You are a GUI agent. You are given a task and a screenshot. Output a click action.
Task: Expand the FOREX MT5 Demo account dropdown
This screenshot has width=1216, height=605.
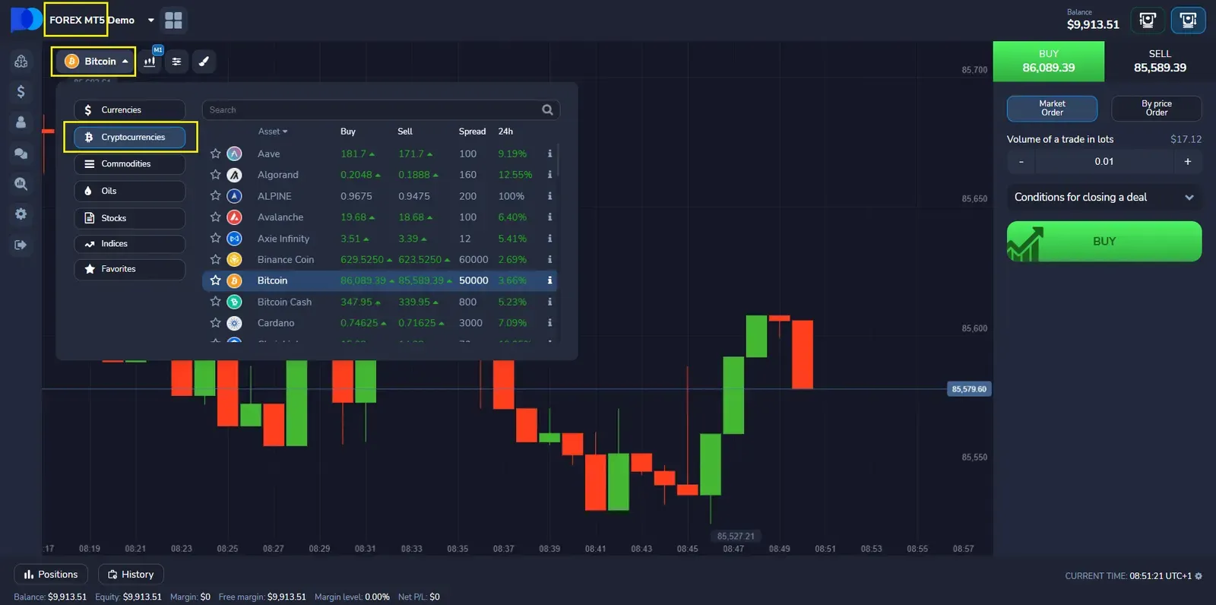(150, 21)
